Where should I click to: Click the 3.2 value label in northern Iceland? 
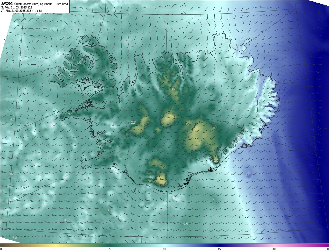tap(173, 89)
